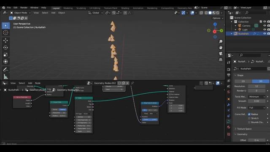This screenshot has width=270, height=152.
Task: Set curve shape to 2D
Action: 243,81
